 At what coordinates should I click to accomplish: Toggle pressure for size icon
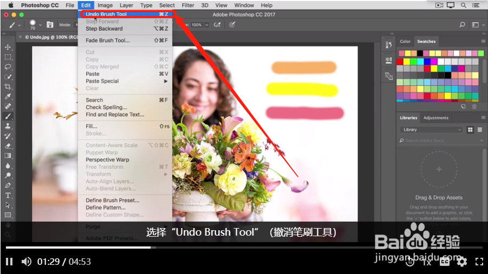(x=232, y=25)
